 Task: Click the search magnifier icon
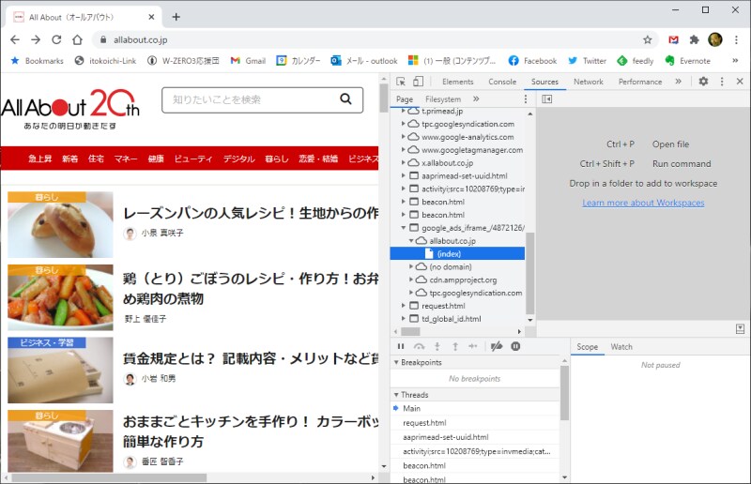(345, 99)
